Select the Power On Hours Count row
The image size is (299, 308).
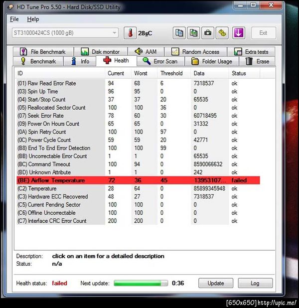(139, 124)
